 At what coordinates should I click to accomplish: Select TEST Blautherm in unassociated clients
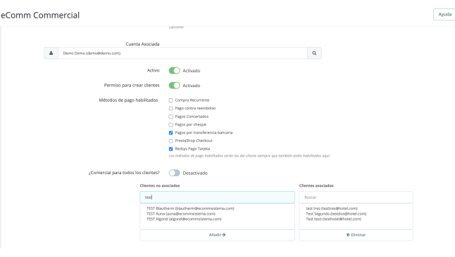pyautogui.click(x=190, y=209)
